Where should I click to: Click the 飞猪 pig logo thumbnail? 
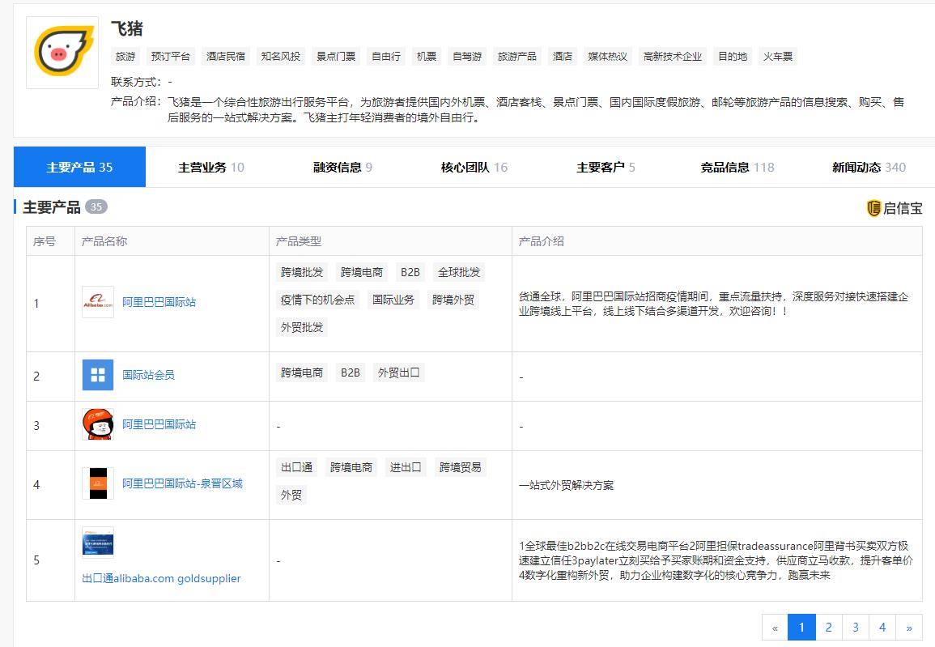(62, 53)
